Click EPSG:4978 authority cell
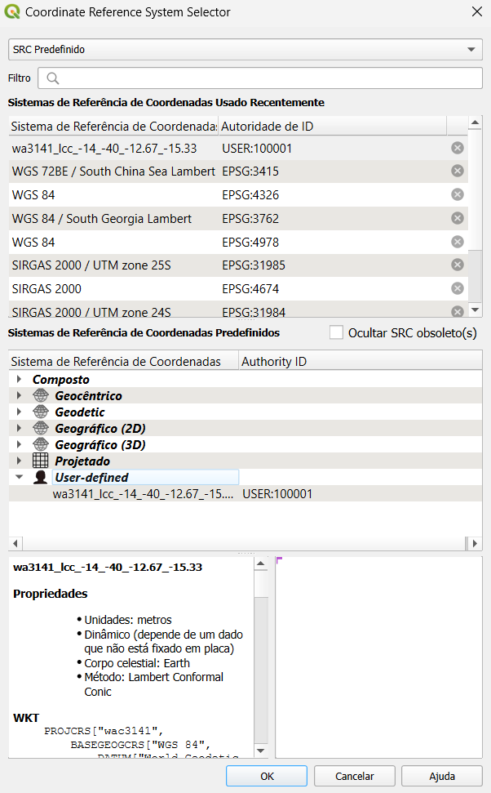Screen dimensions: 491x793 [x=250, y=243]
